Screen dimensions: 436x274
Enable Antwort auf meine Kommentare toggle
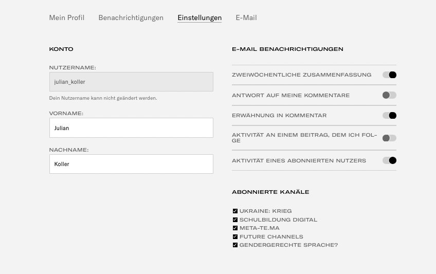[389, 95]
